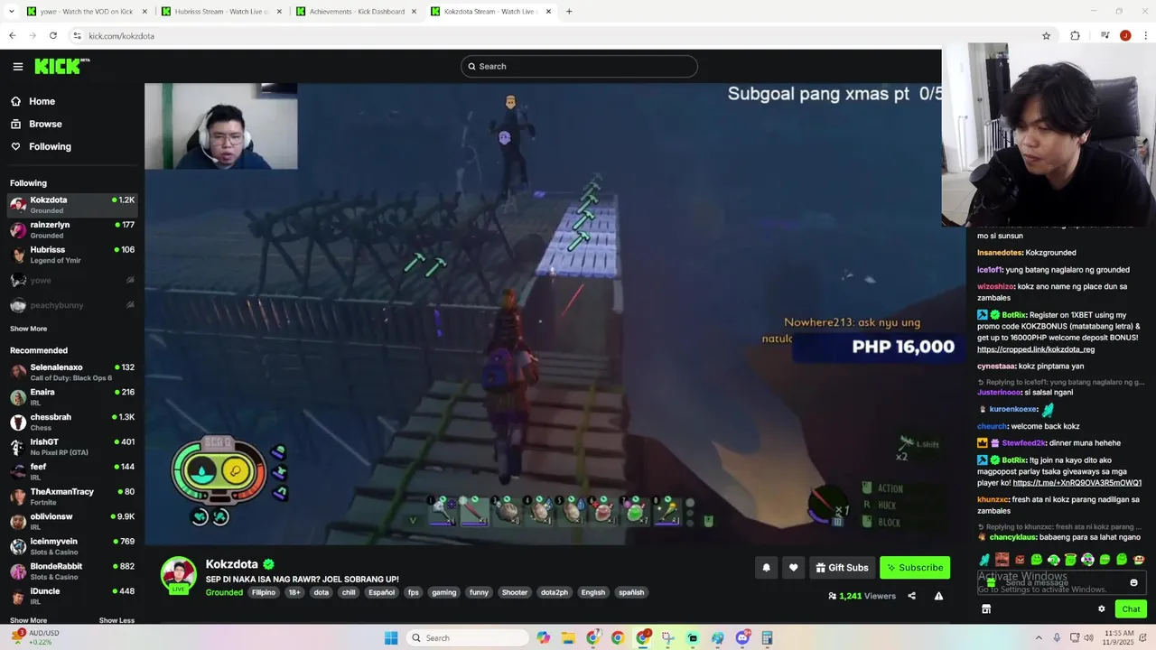Open the chat shop icon

[986, 609]
